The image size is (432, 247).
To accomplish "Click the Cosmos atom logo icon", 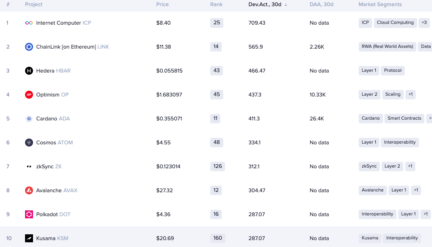I will click(29, 143).
